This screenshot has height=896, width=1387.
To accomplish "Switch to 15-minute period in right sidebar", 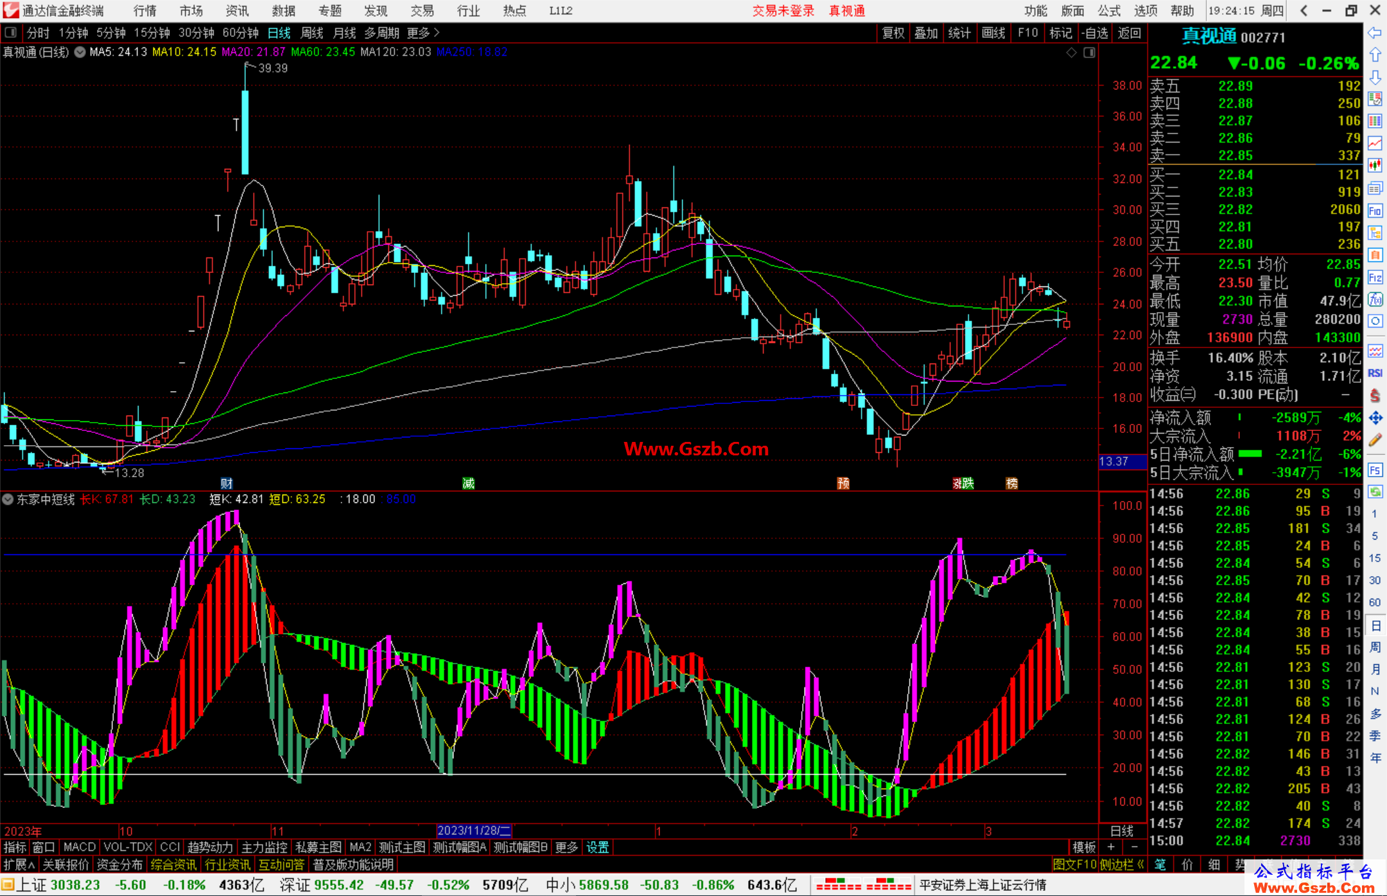I will pos(1374,558).
